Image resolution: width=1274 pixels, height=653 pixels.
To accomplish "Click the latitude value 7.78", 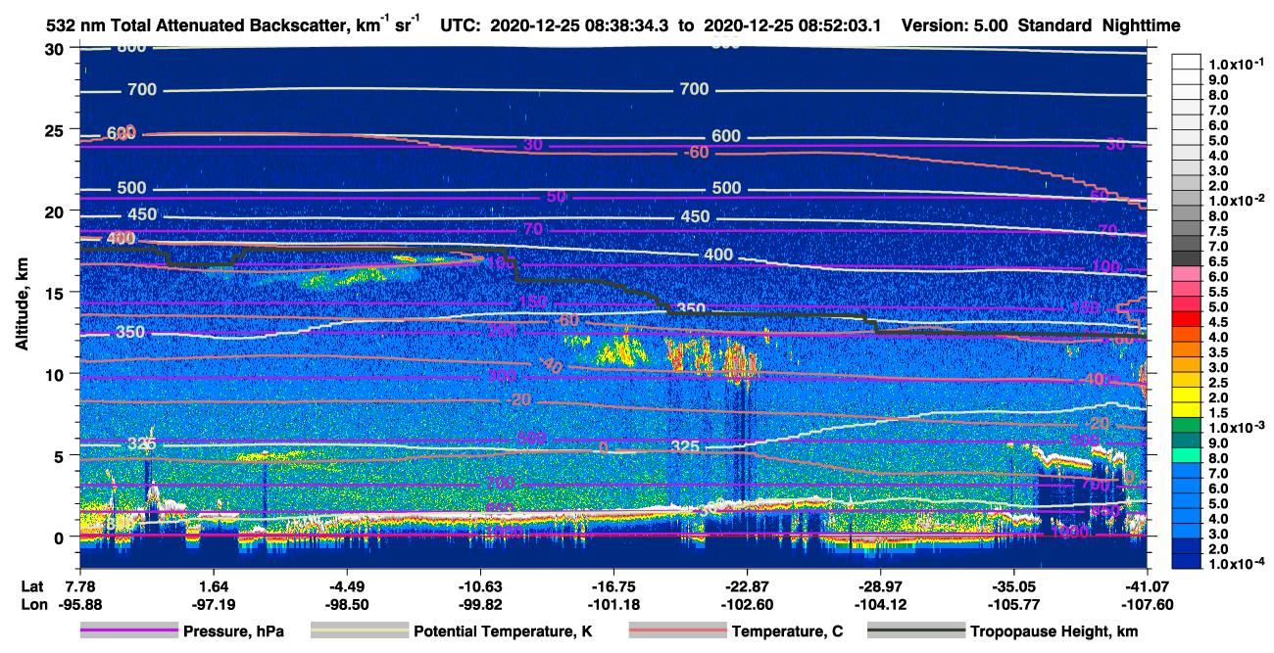I will click(x=80, y=585).
